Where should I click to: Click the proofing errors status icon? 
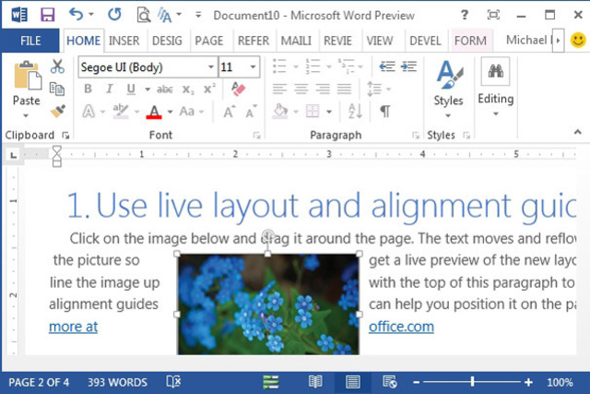[173, 382]
